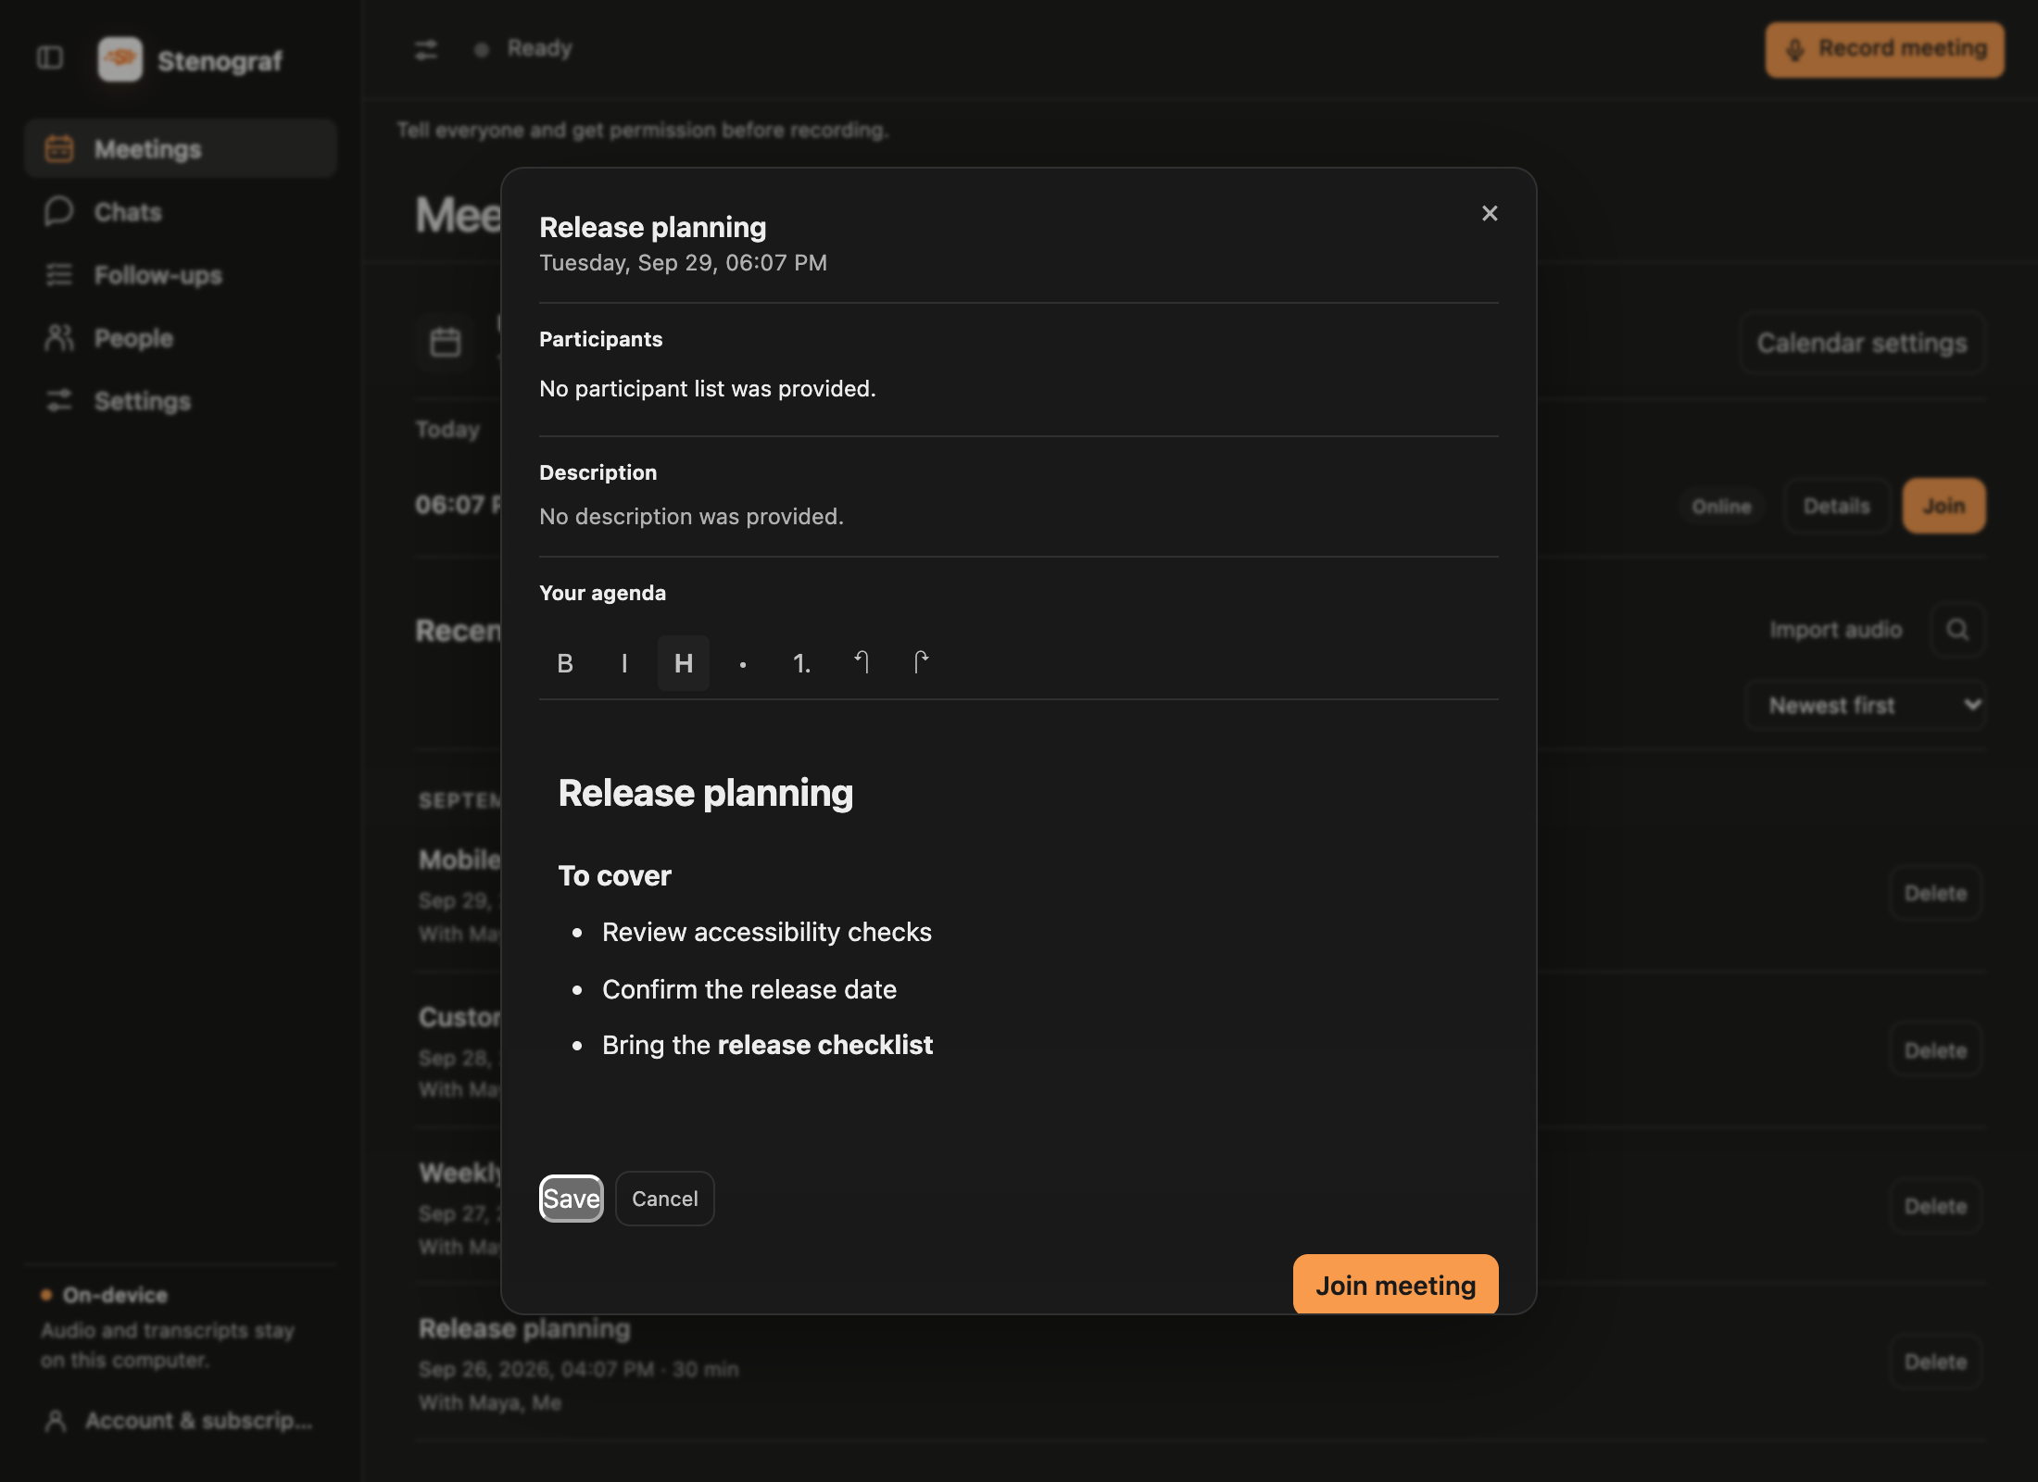The height and width of the screenshot is (1482, 2038).
Task: Open the recent meetings search icon
Action: coord(1957,630)
